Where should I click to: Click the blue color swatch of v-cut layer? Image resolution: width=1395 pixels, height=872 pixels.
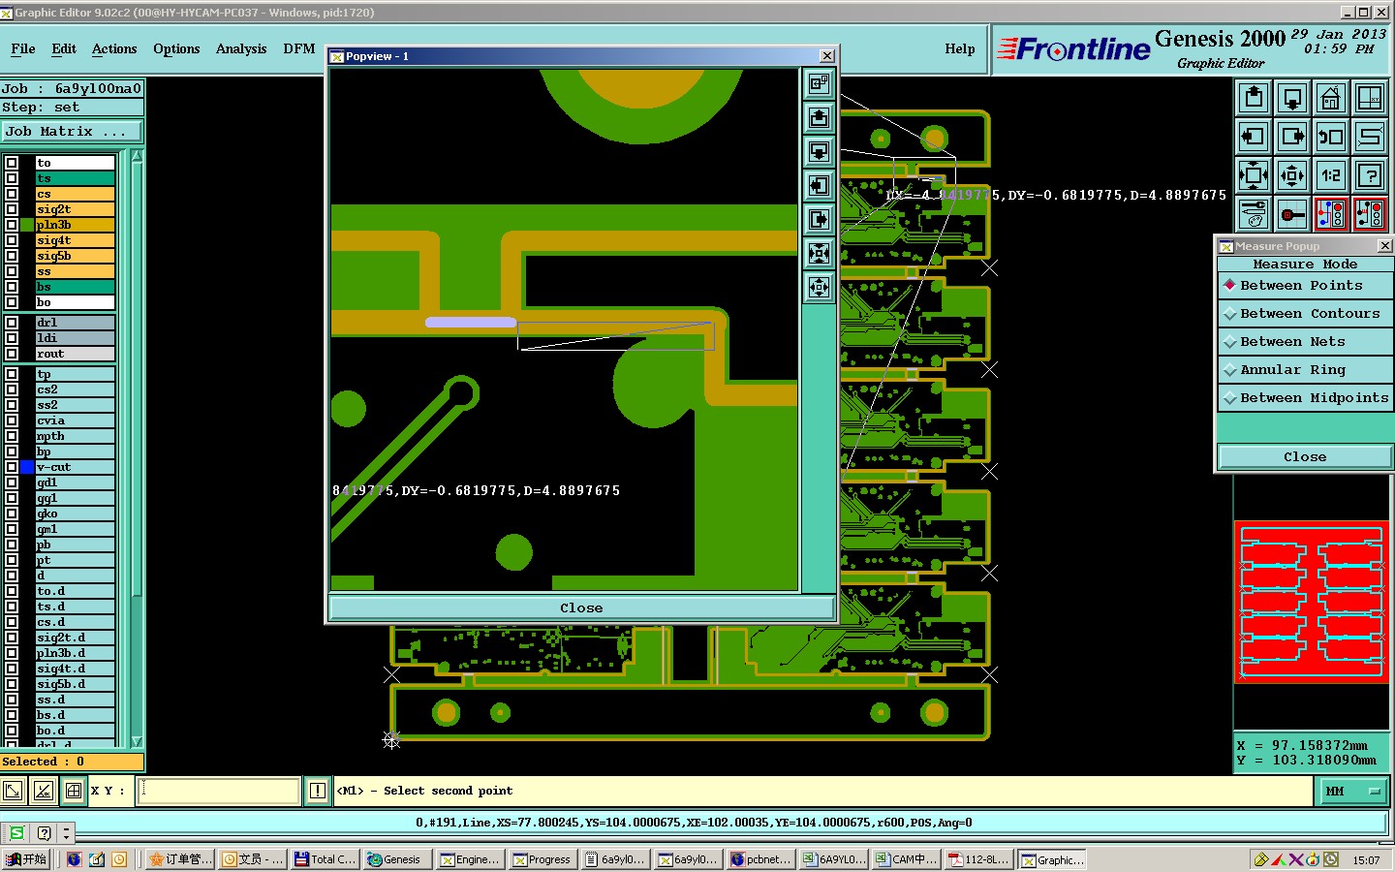click(x=27, y=467)
